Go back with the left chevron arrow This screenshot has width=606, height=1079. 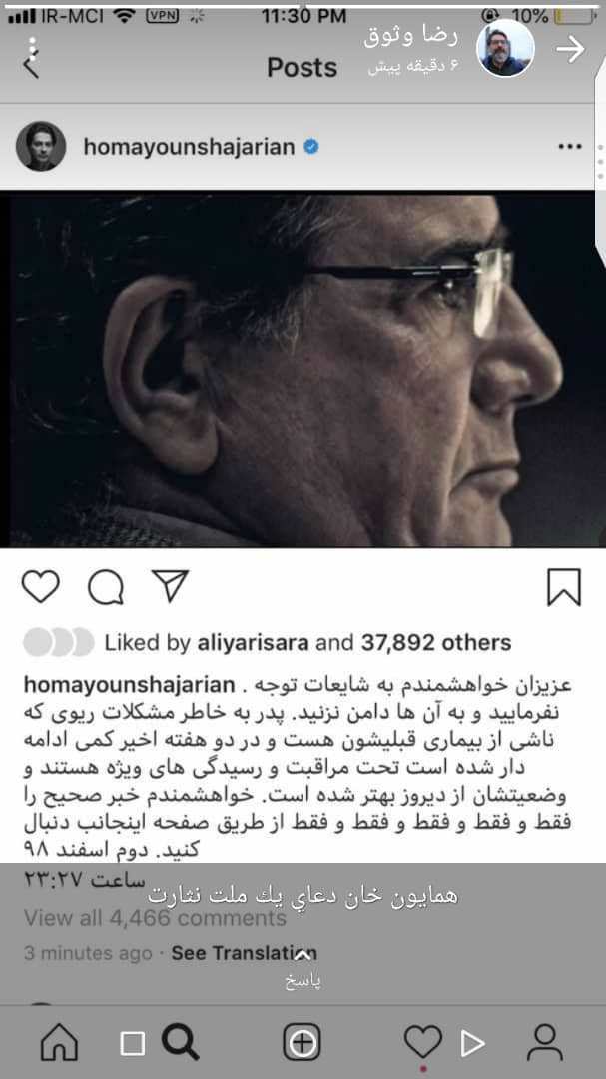point(31,68)
